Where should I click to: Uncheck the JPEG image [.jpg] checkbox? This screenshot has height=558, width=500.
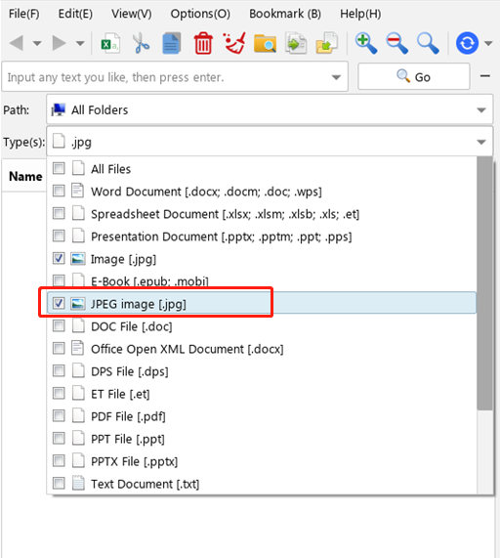(59, 303)
